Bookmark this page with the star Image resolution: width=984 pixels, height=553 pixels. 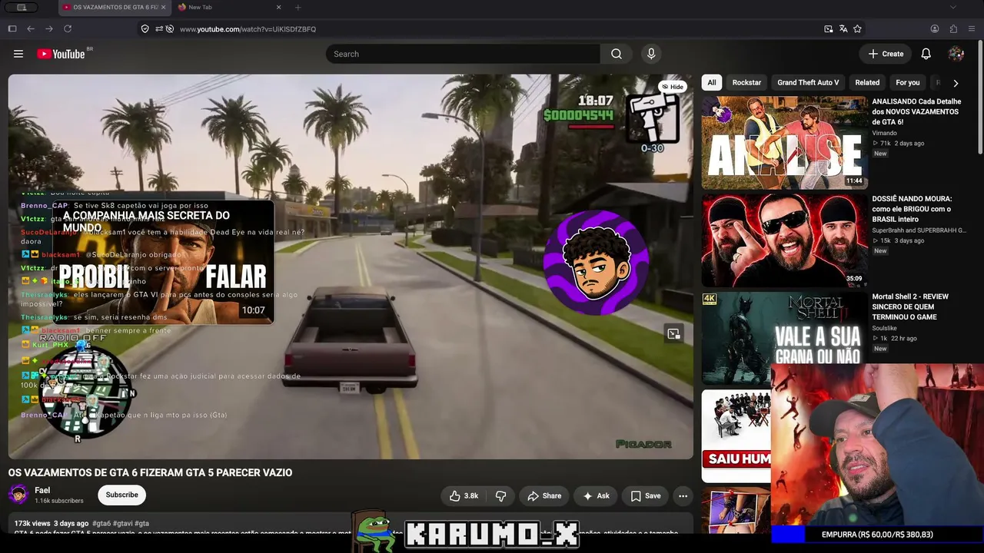[x=857, y=29]
